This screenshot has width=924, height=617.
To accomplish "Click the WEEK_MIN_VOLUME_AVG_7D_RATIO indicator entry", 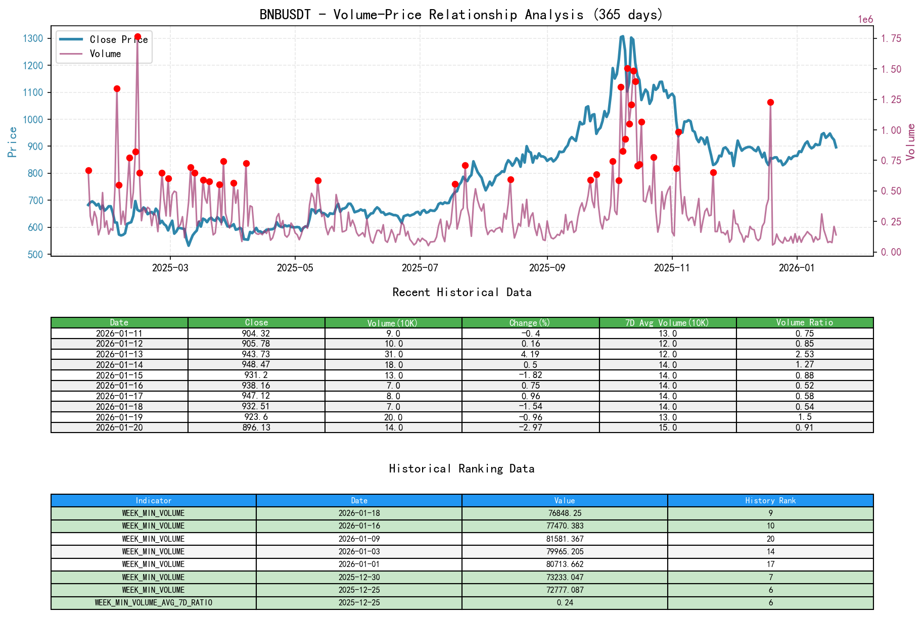I will [x=153, y=602].
